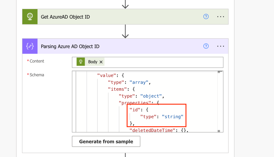Click Generate from sample button
Viewport: 274px width, 157px height.
106,141
